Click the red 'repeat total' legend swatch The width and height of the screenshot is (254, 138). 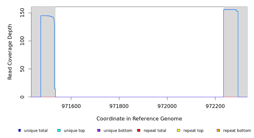(139, 130)
